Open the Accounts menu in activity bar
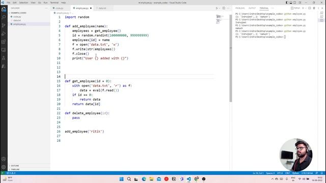The height and width of the screenshot is (183, 326). pos(4,159)
